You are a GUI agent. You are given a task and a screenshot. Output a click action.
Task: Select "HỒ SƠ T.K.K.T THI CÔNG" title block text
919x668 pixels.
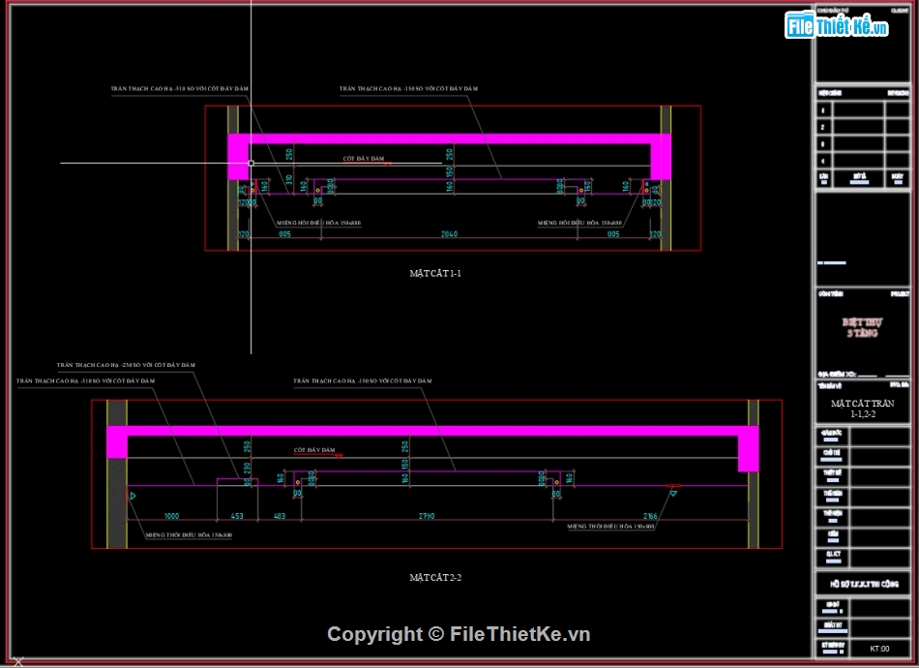(864, 584)
